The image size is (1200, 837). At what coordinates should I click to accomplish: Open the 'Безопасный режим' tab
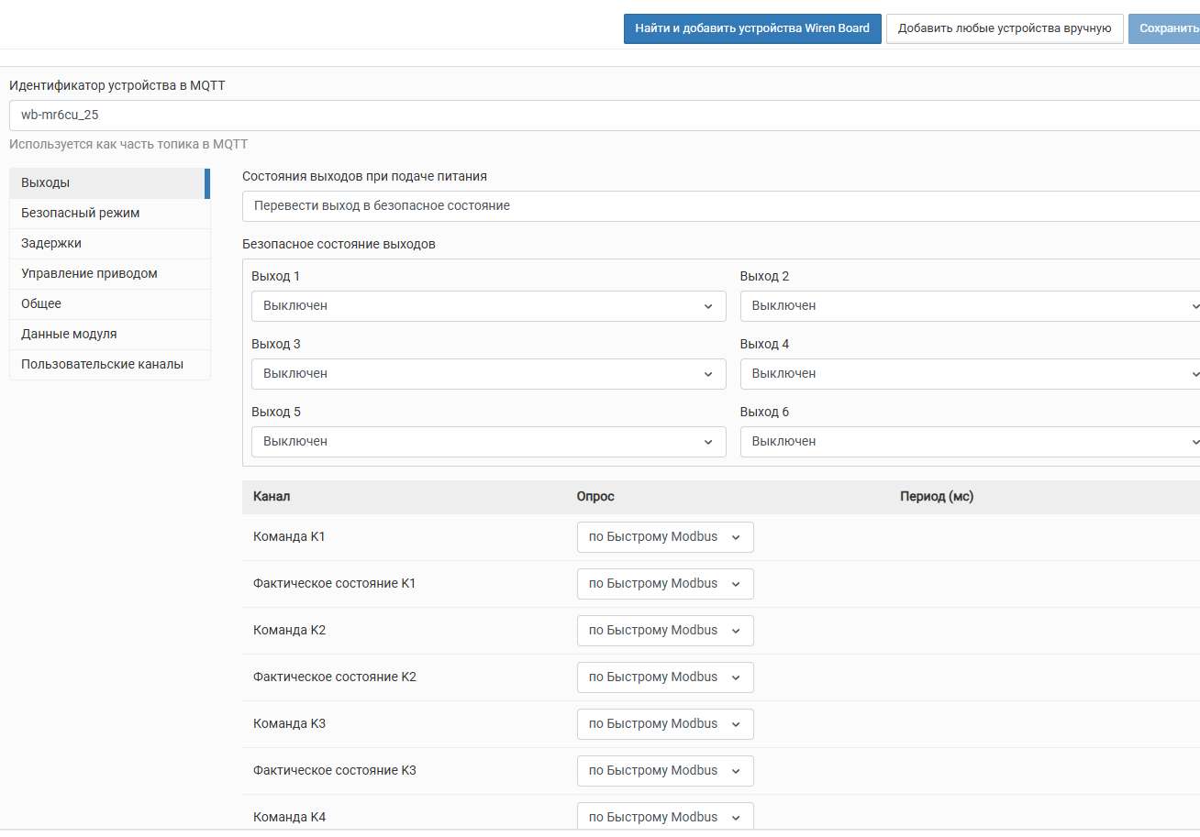pos(108,213)
